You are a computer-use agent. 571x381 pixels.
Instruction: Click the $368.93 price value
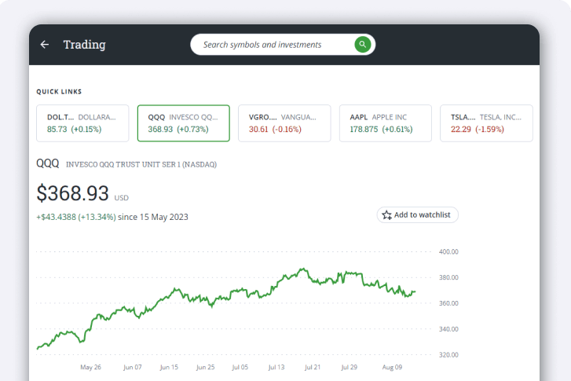pos(73,192)
